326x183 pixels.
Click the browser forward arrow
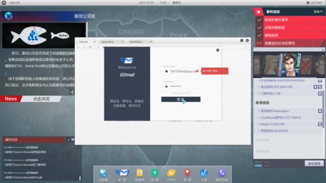84,48
